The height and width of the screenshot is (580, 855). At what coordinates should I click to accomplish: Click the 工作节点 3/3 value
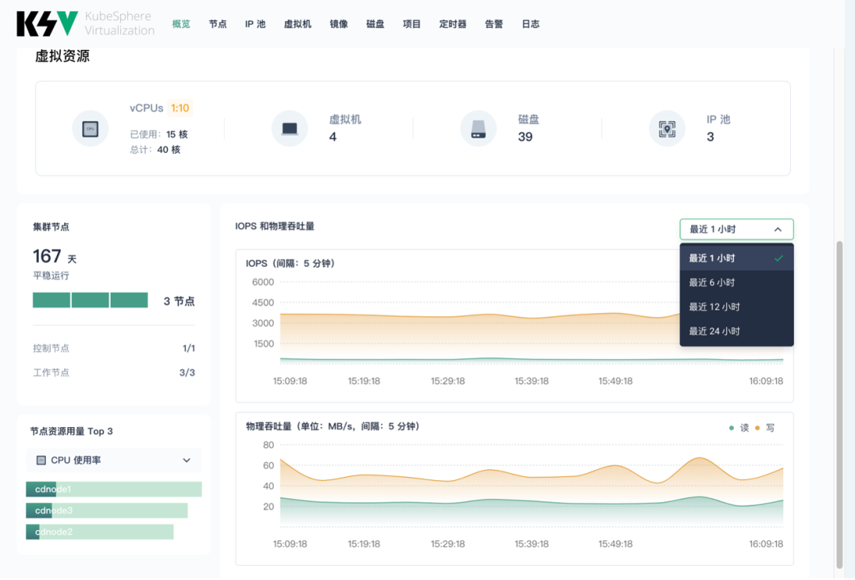tap(187, 372)
